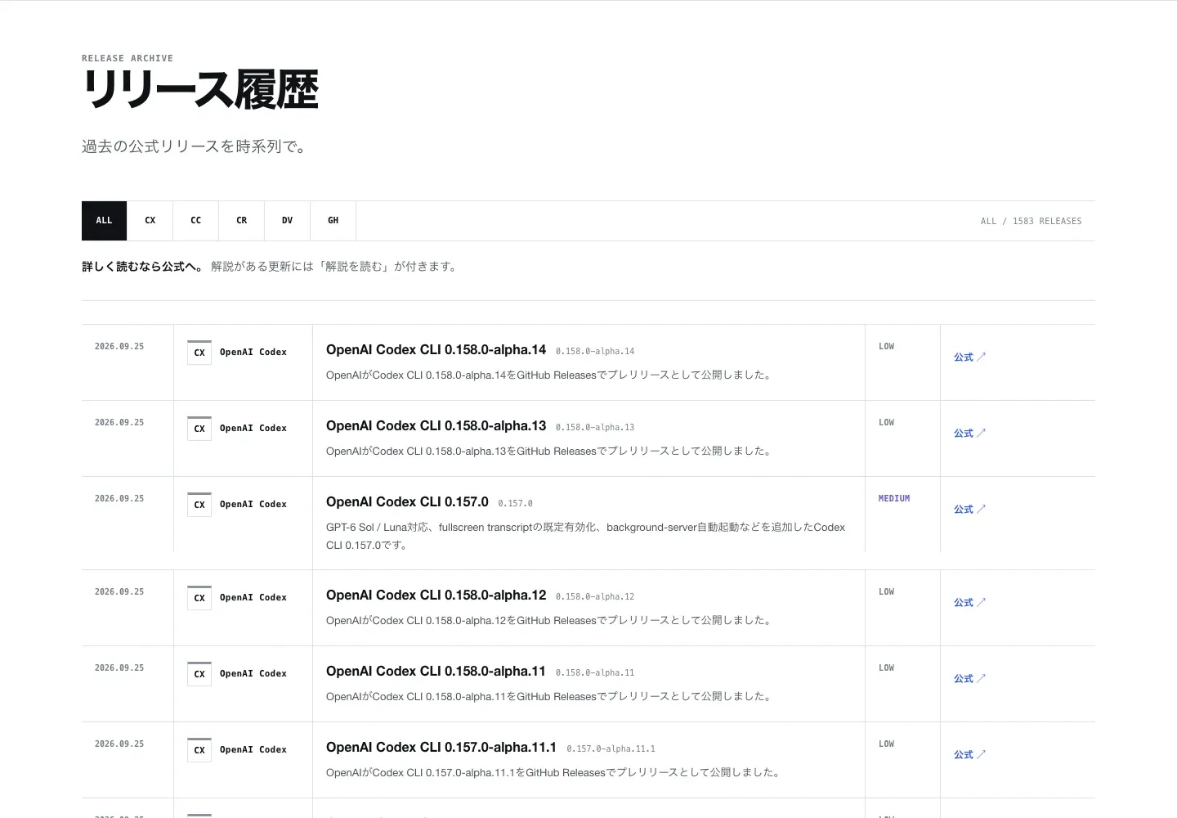Click the CX badge in the 0.158.0-alpha.12 row

coord(199,598)
